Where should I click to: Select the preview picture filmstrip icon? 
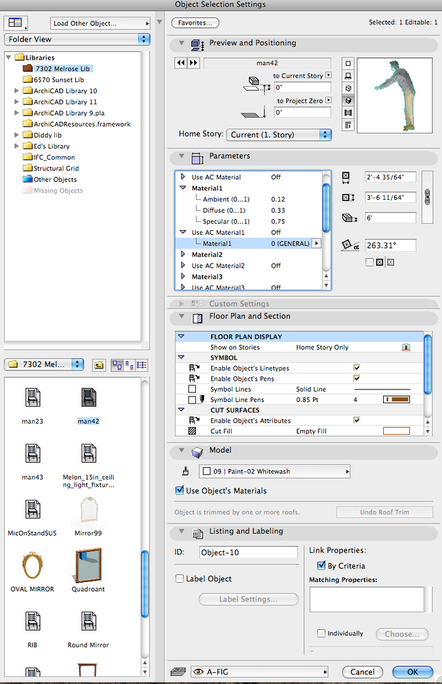coord(348,112)
